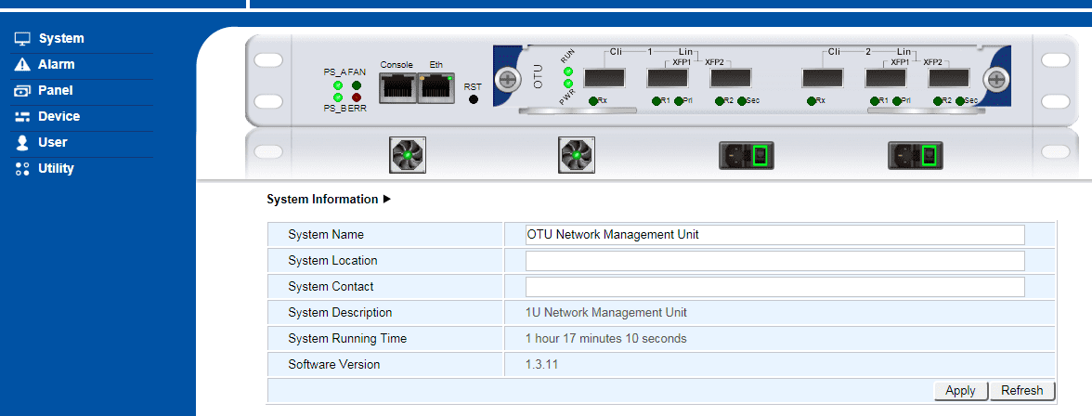This screenshot has width=1092, height=416.
Task: Click the Cli port of channel 1
Action: [604, 78]
